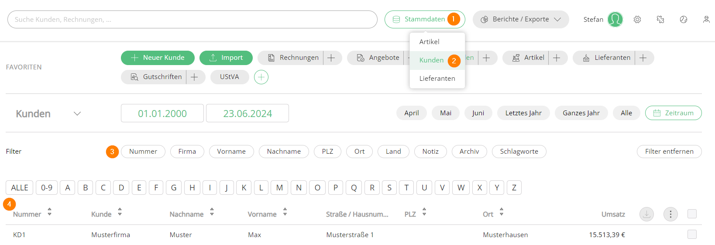Select the ALLE alphabet tab
Image resolution: width=715 pixels, height=245 pixels.
tap(20, 187)
